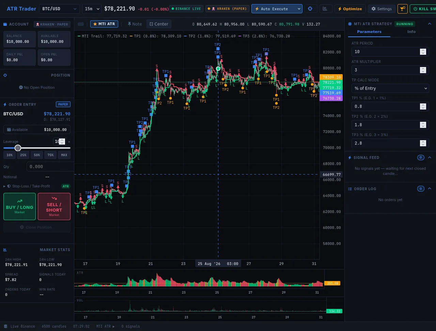436x331 pixels.
Task: Open the 15m timeframe dropdown
Action: (x=92, y=9)
